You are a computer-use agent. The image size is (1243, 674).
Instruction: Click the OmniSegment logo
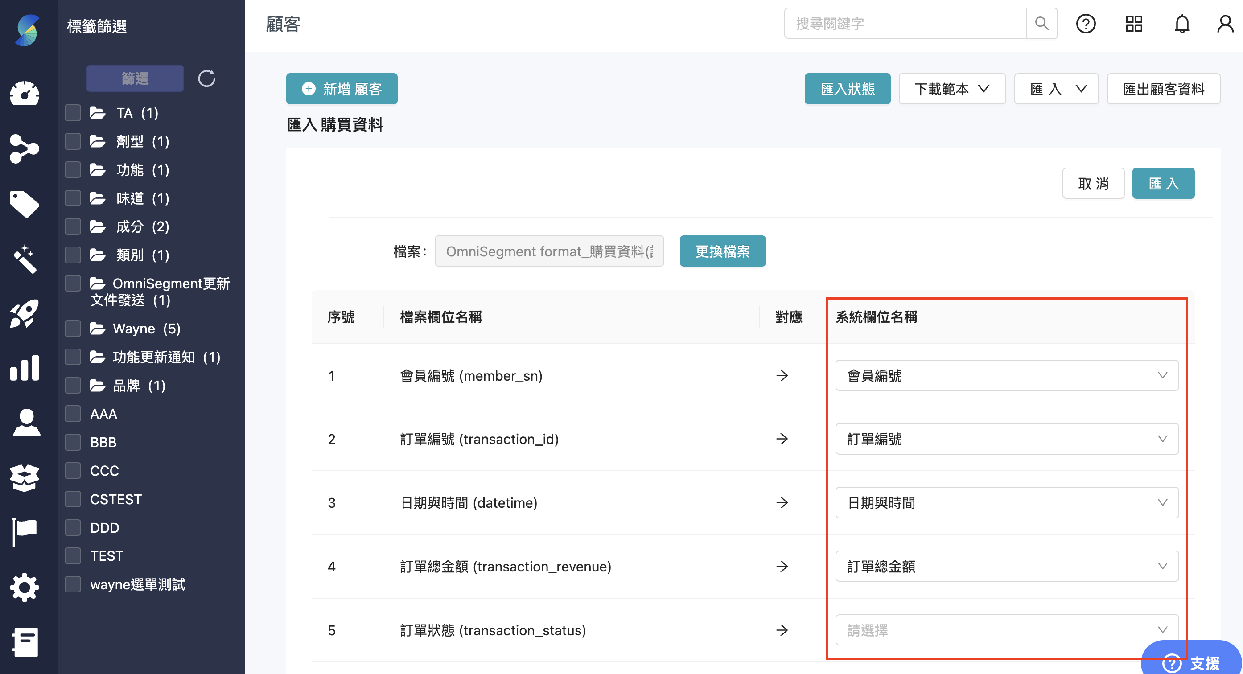(28, 30)
